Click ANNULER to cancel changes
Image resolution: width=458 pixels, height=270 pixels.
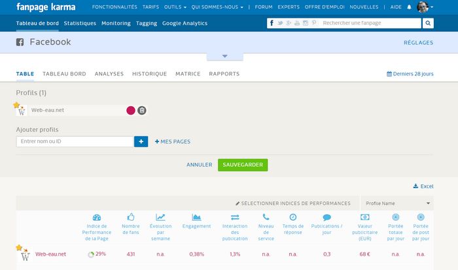pos(200,164)
